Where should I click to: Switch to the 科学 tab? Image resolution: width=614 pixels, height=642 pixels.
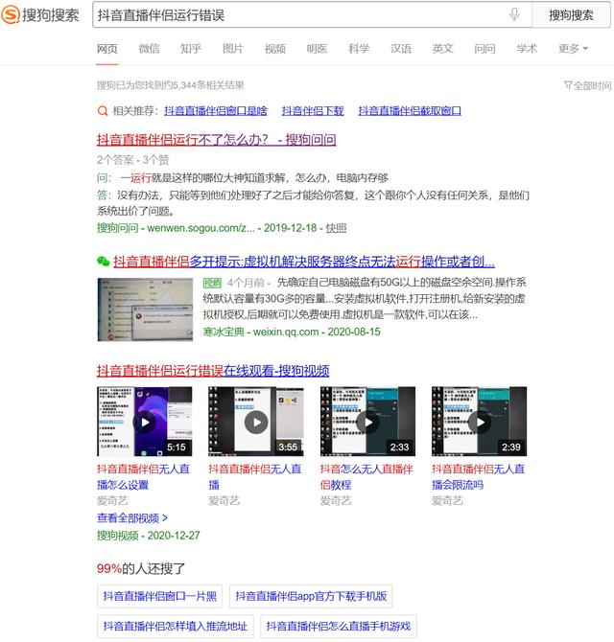coord(359,49)
